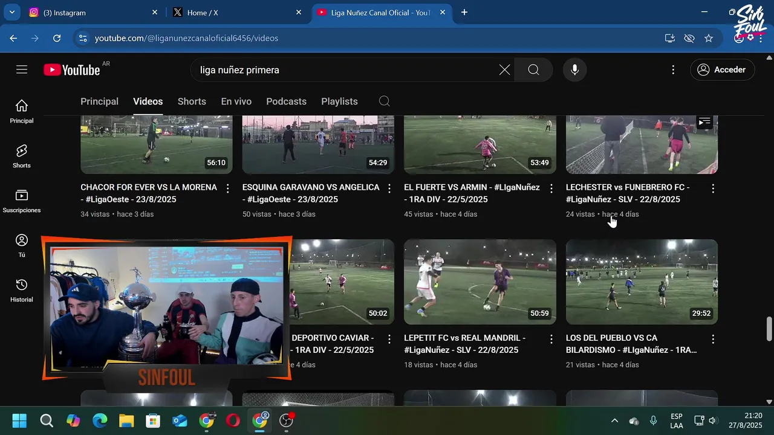The width and height of the screenshot is (774, 435).
Task: Open options for LOS DEL PUEBLO video
Action: pyautogui.click(x=713, y=339)
